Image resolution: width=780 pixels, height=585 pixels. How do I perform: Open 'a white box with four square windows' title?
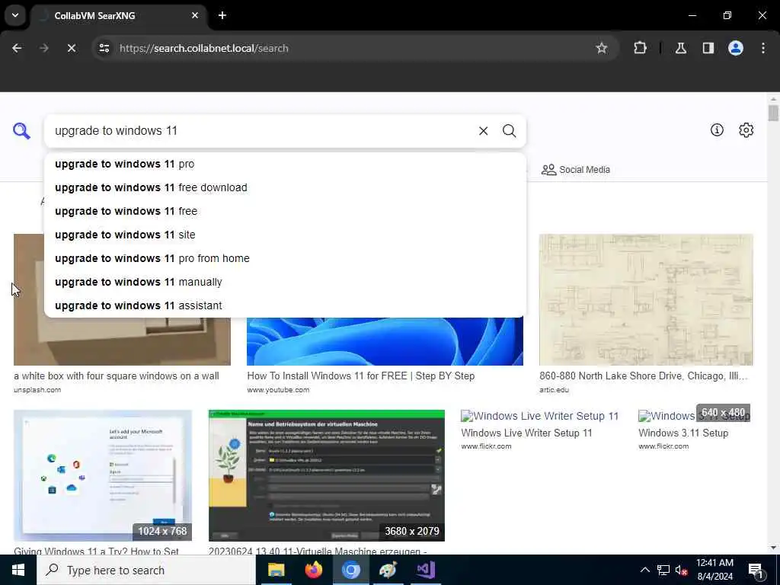point(117,376)
